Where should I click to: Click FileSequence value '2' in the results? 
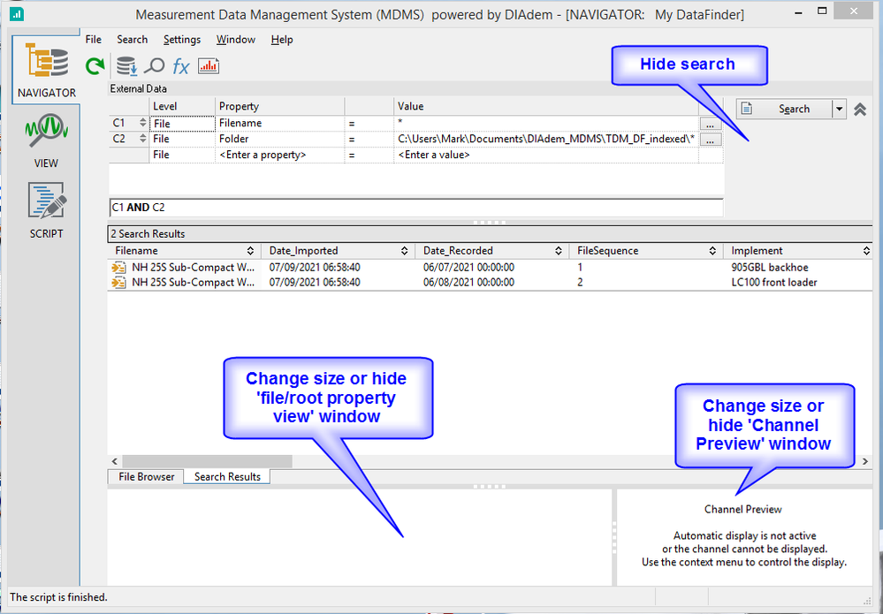(x=580, y=283)
